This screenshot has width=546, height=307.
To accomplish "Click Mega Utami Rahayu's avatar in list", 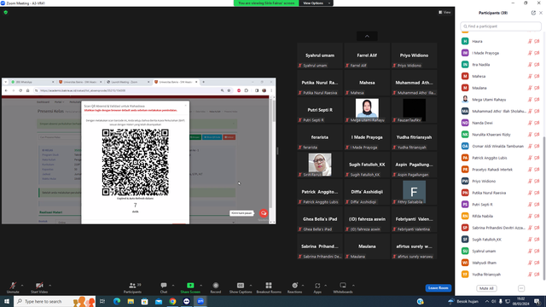I will coord(465,100).
